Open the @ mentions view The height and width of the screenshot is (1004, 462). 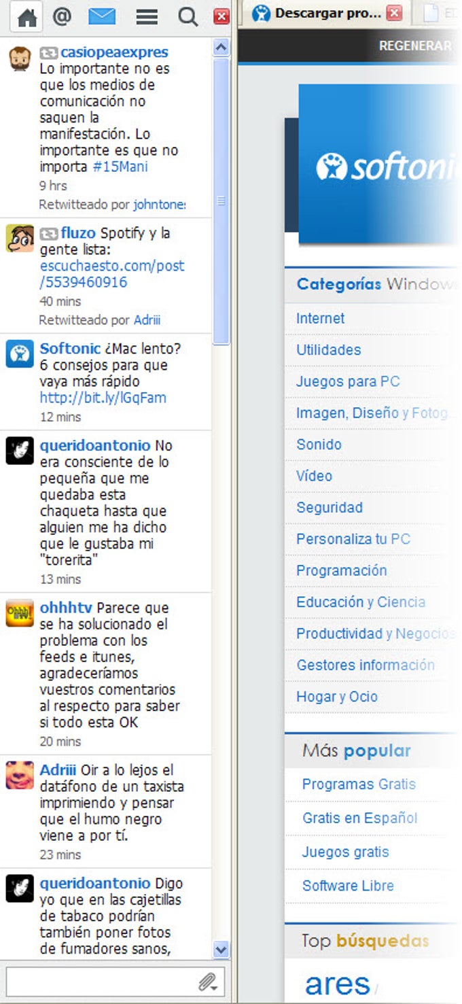62,17
